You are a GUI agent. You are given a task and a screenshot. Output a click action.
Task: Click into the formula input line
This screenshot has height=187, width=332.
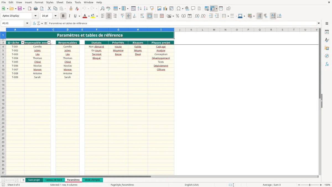point(183,23)
